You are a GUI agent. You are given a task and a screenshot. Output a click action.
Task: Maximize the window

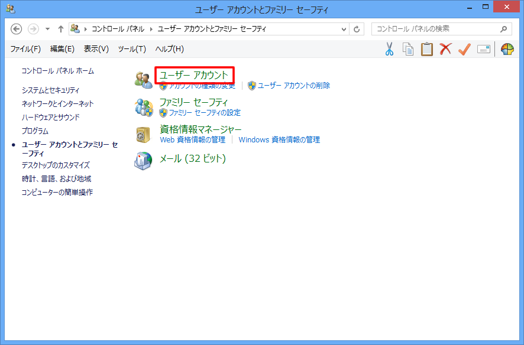(486, 6)
